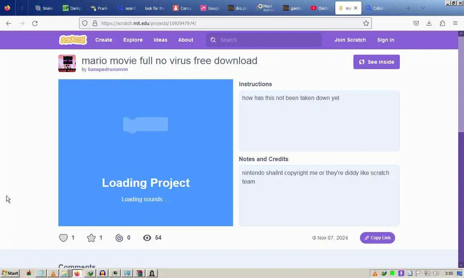This screenshot has height=278, width=464.
Task: Switch to the gamba tab
Action: pos(293,8)
